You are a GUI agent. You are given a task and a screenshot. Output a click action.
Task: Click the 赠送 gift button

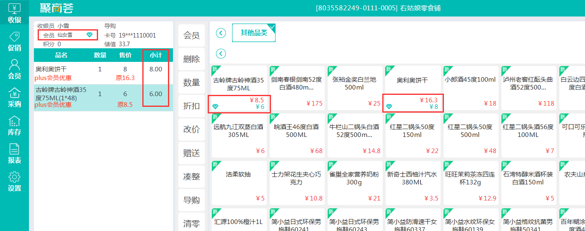coord(192,153)
